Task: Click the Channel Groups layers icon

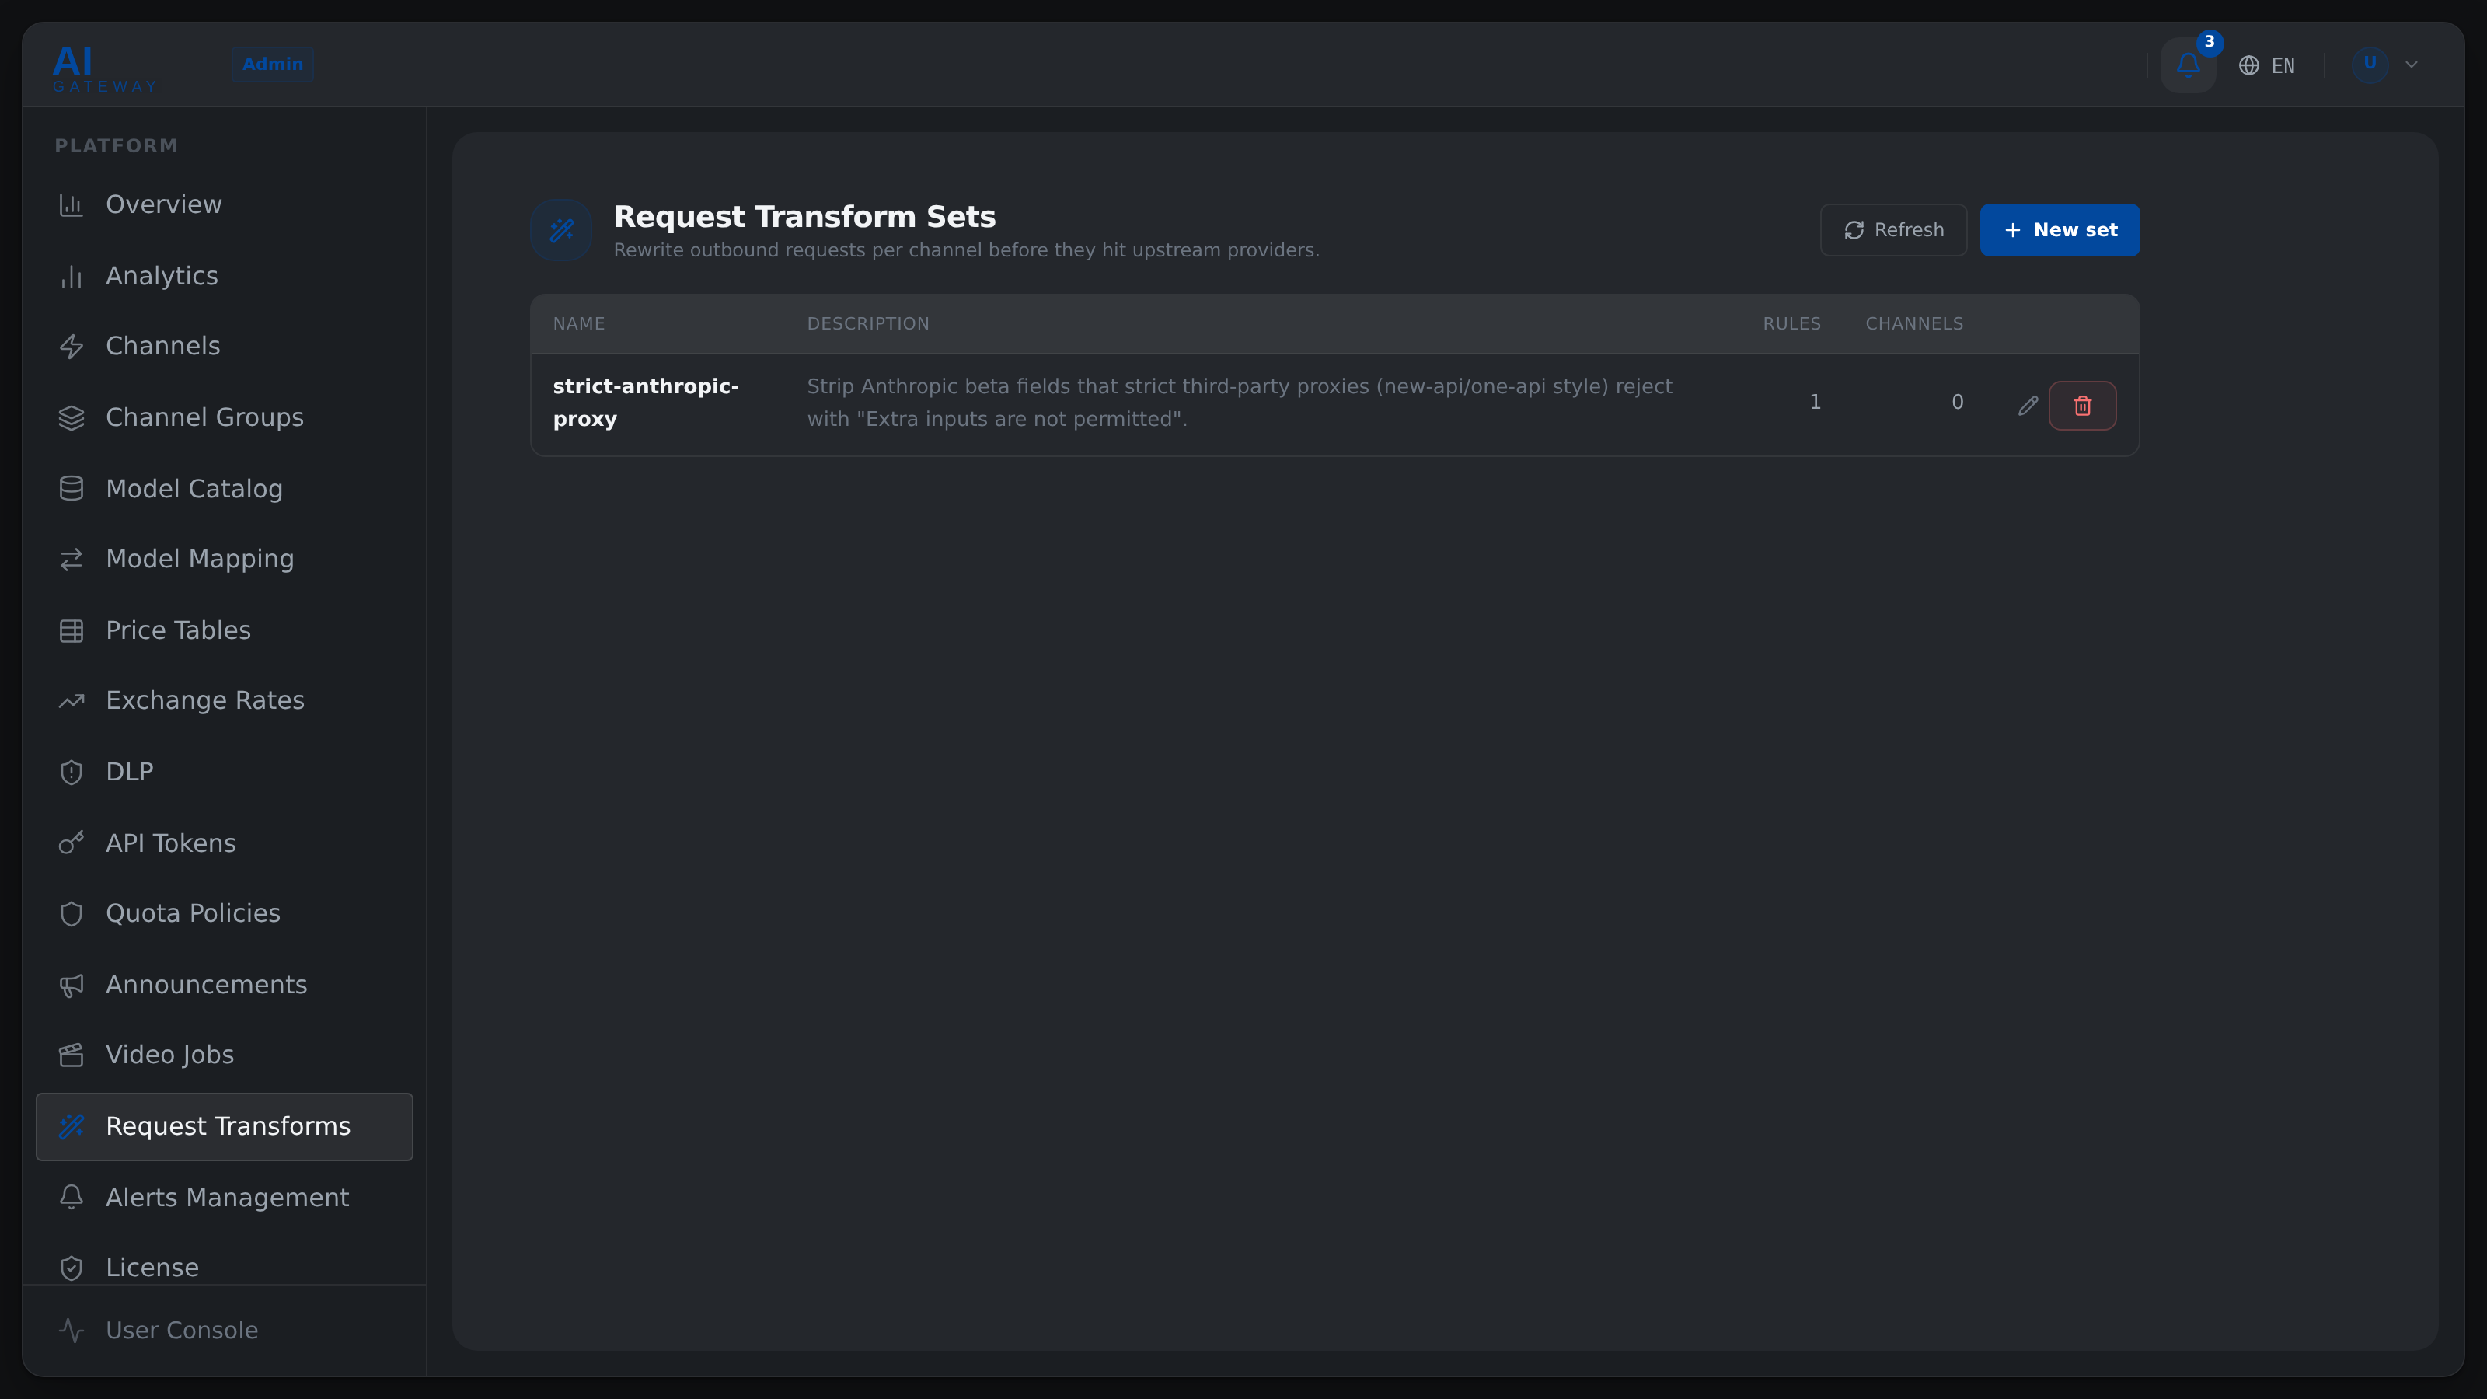Action: (72, 418)
